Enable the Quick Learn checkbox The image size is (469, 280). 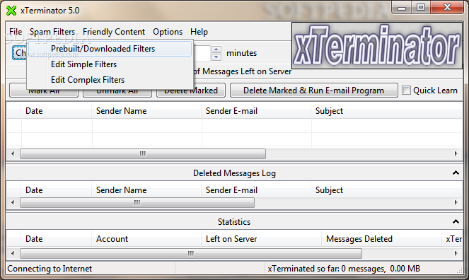(x=406, y=91)
